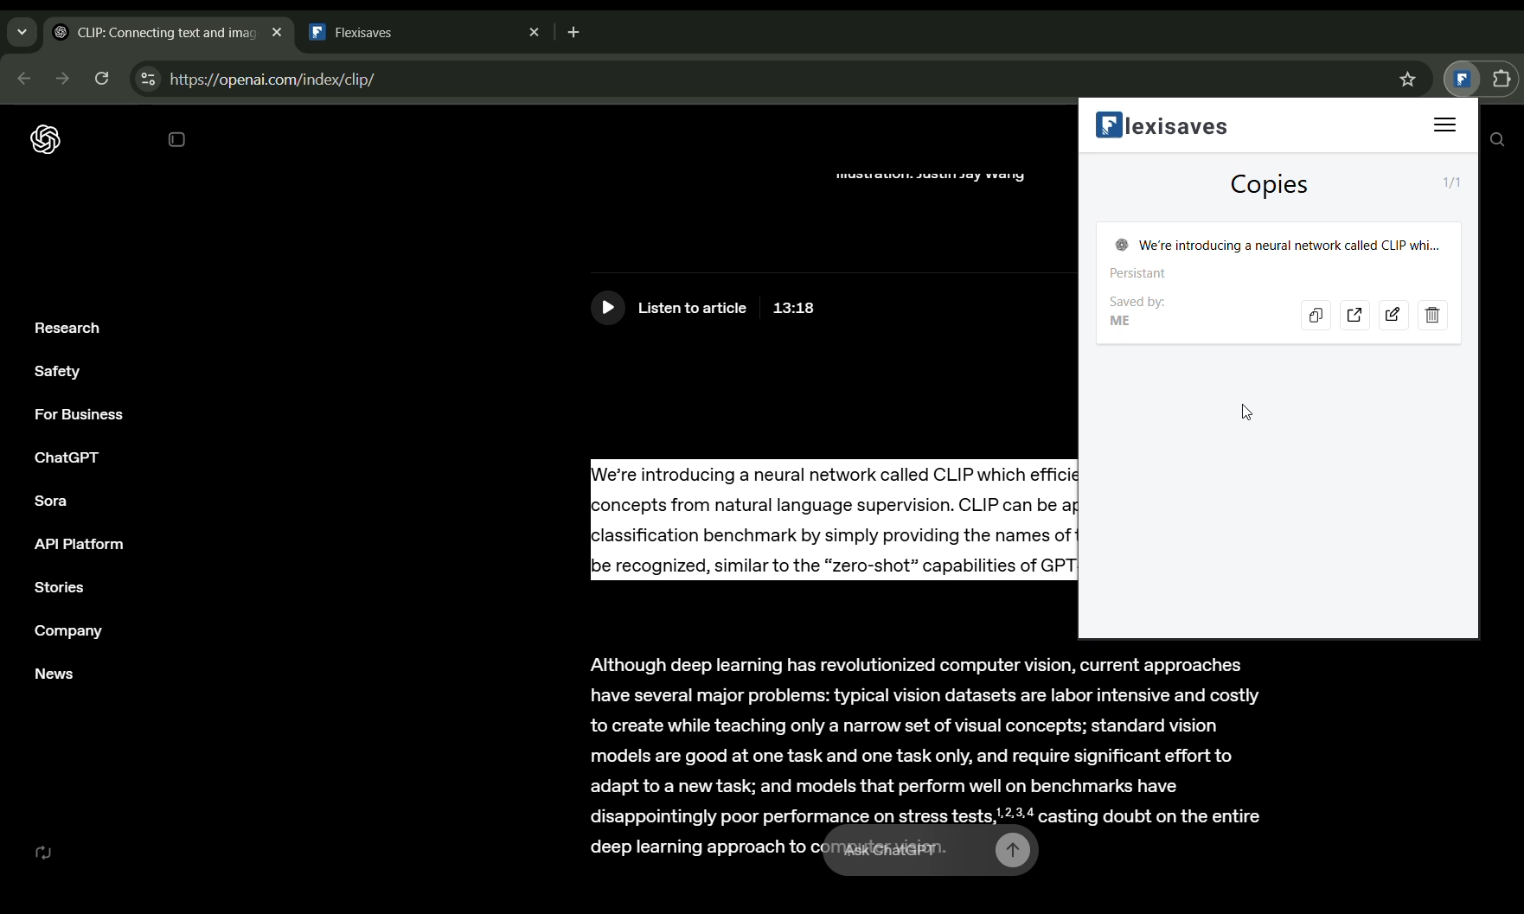Open the Flexisaves hamburger menu
This screenshot has width=1524, height=914.
click(x=1445, y=125)
